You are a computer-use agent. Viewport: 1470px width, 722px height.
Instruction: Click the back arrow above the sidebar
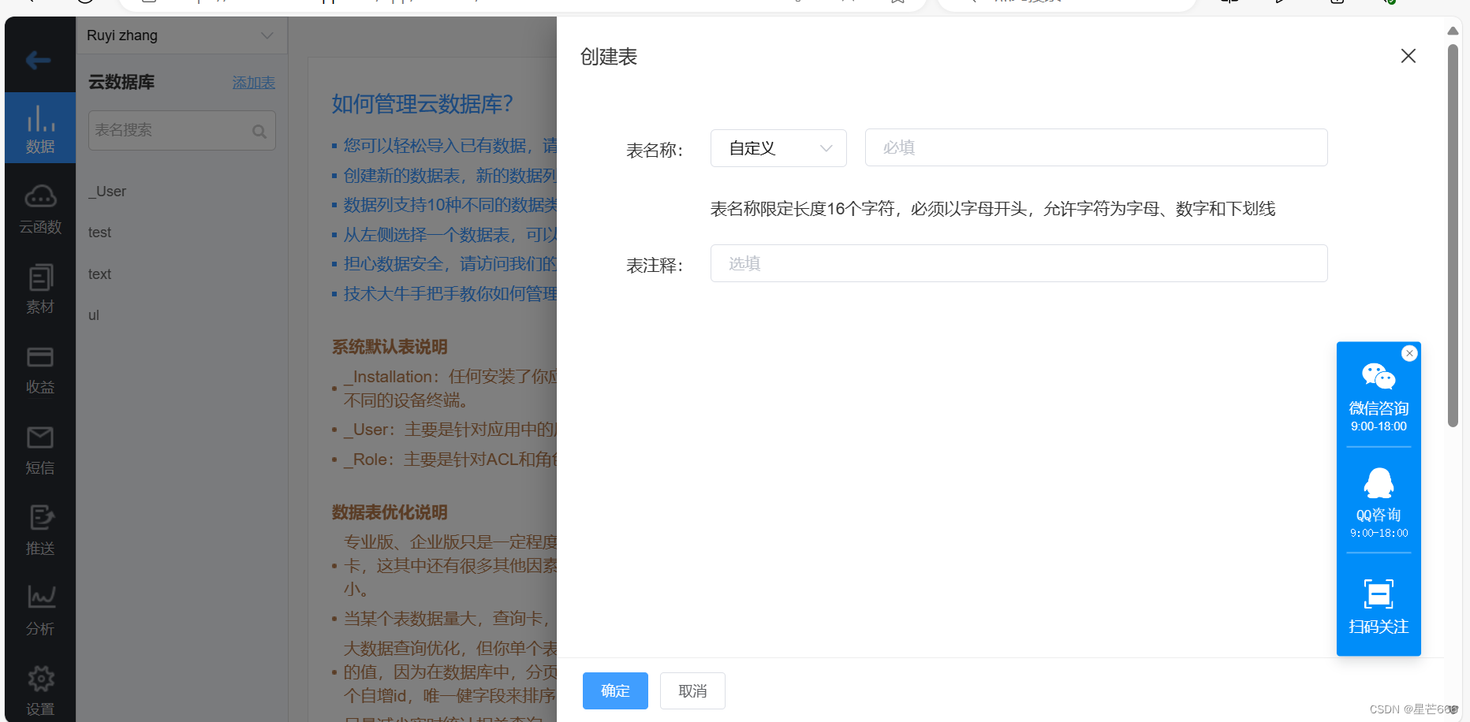point(39,60)
